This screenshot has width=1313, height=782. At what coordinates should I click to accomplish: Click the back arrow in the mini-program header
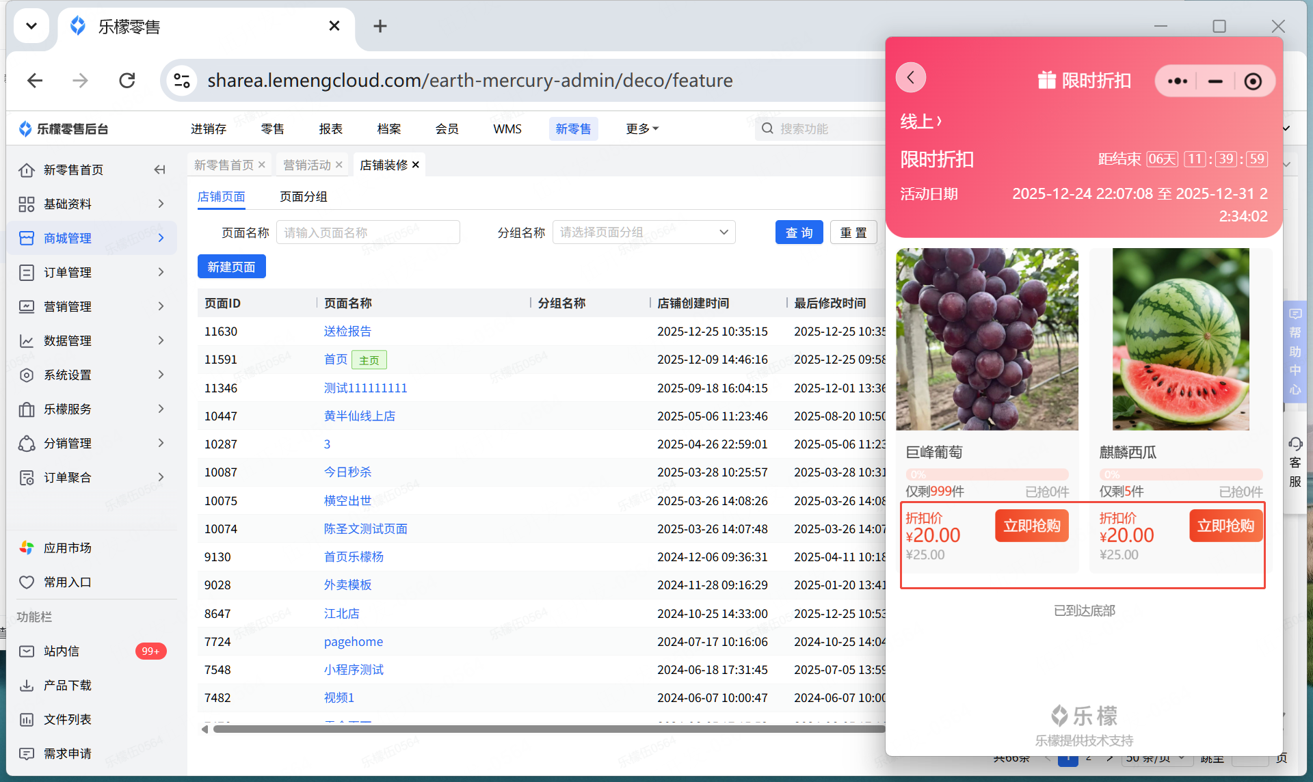[911, 78]
